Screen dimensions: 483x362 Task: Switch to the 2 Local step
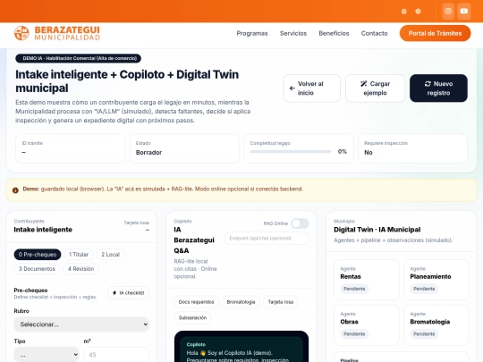(111, 254)
